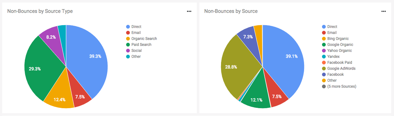394x116 pixels.
Task: Click the gray (5 more Sources) legend dot
Action: pyautogui.click(x=324, y=86)
